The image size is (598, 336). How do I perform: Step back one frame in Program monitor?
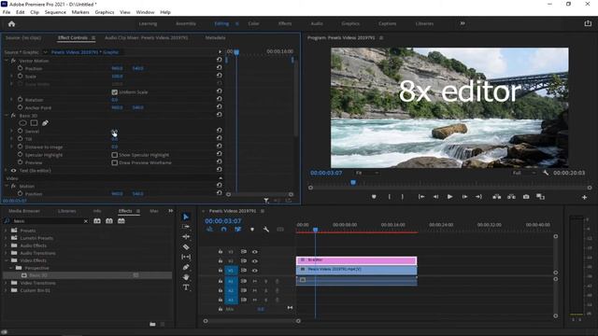tap(435, 197)
